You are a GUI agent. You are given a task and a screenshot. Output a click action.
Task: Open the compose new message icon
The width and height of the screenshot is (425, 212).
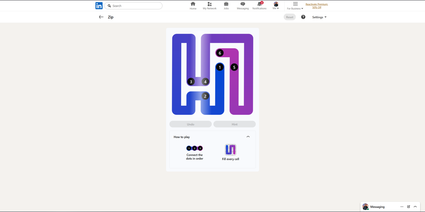click(409, 207)
